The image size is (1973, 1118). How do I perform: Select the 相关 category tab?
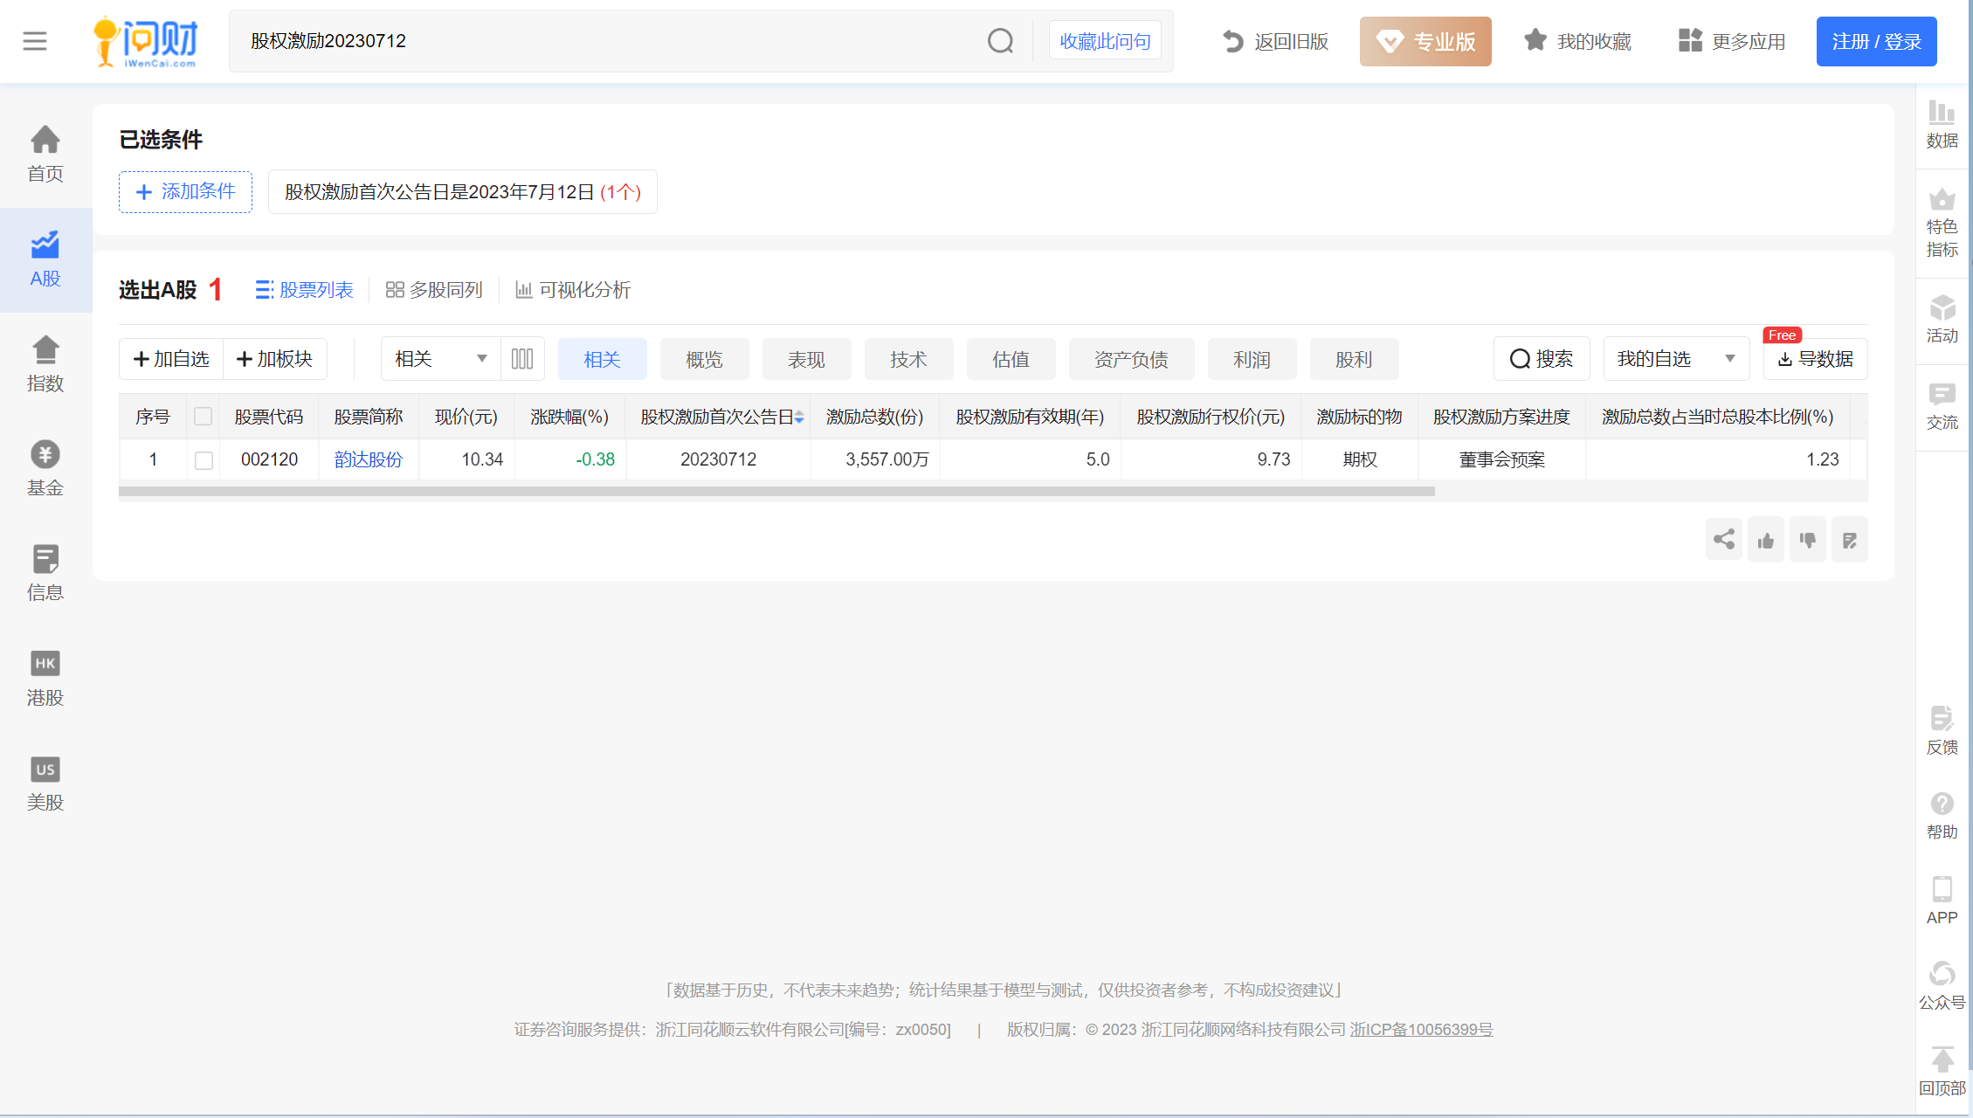click(602, 359)
